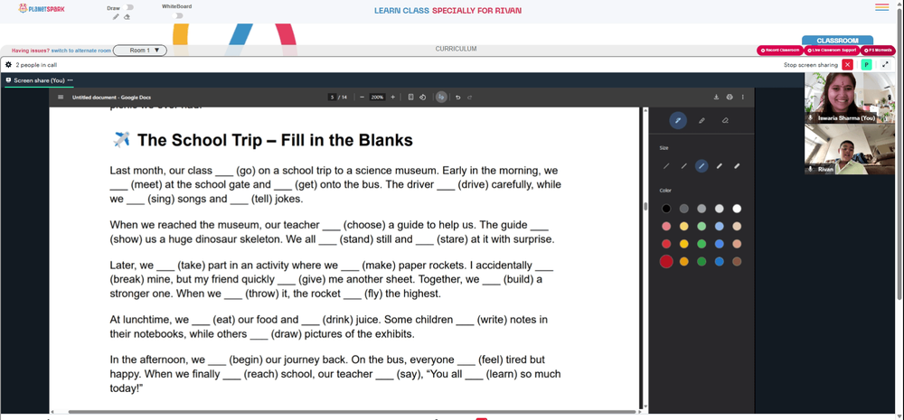Open the PDF viewer sidebar menu
The width and height of the screenshot is (904, 420).
pyautogui.click(x=61, y=98)
